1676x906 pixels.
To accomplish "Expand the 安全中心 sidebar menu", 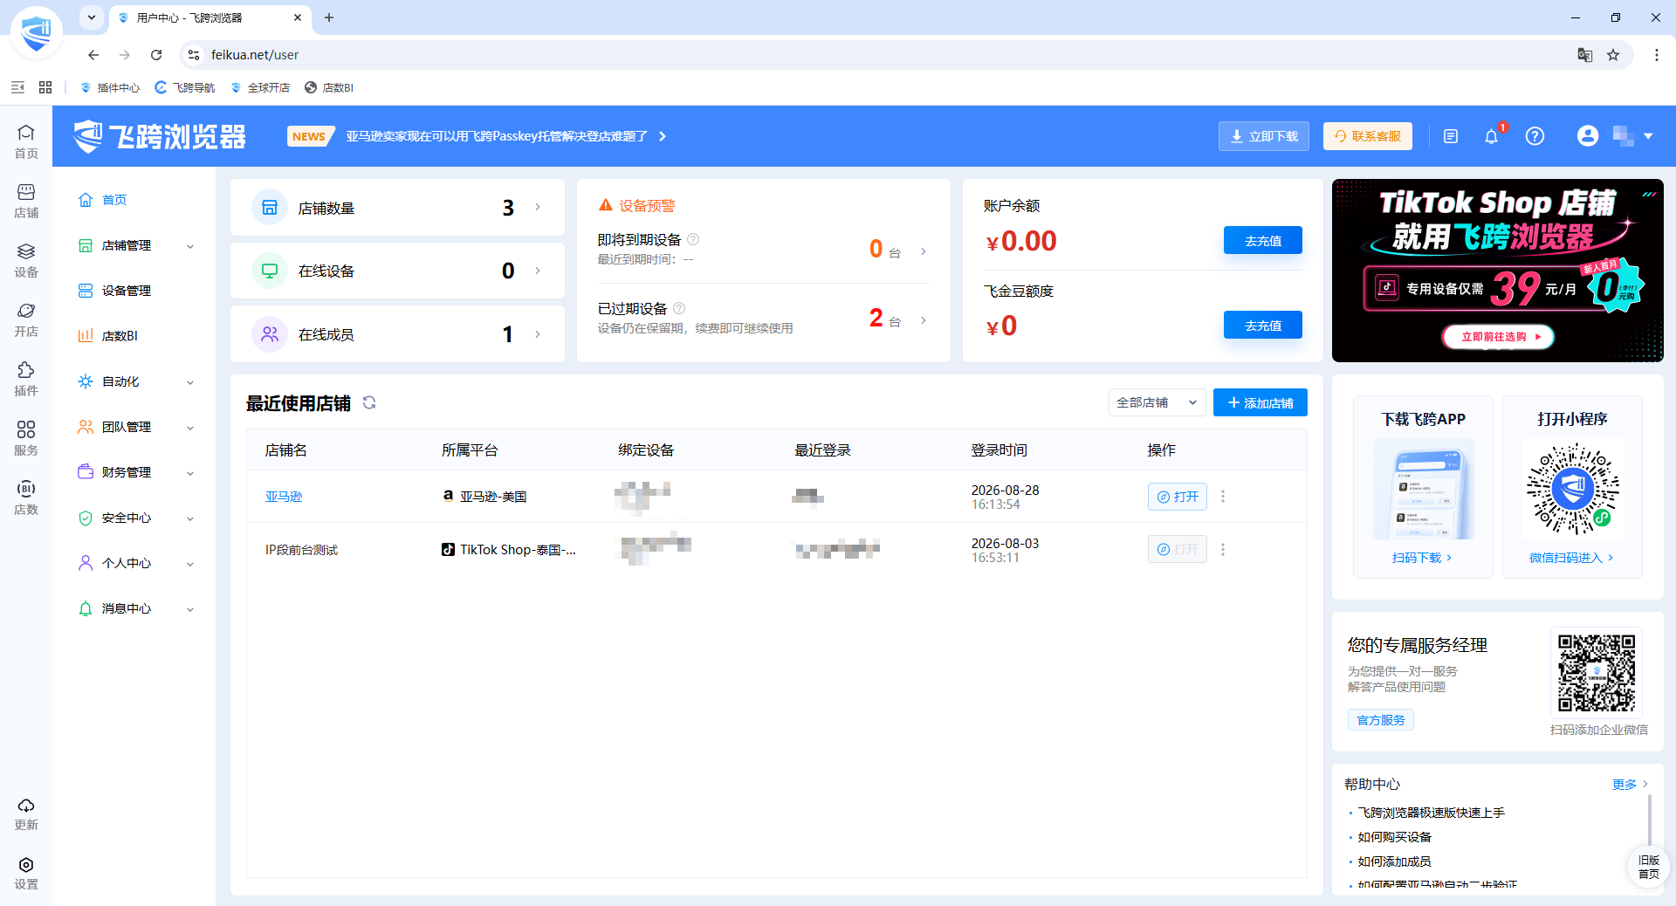I will 135,518.
